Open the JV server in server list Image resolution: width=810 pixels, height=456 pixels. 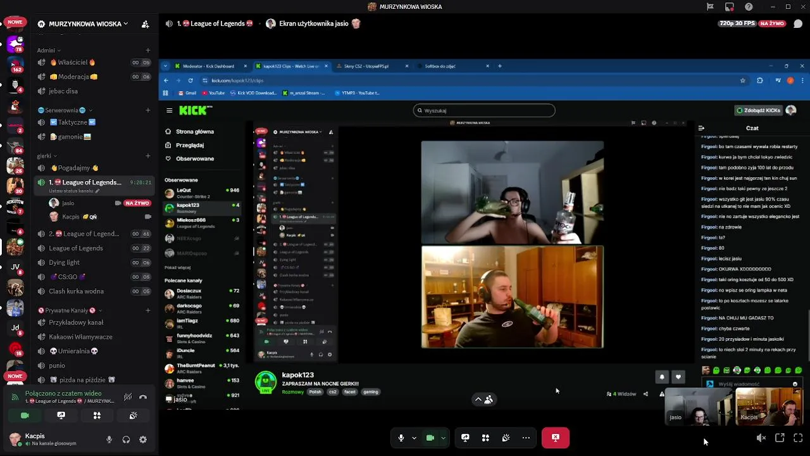tap(15, 267)
